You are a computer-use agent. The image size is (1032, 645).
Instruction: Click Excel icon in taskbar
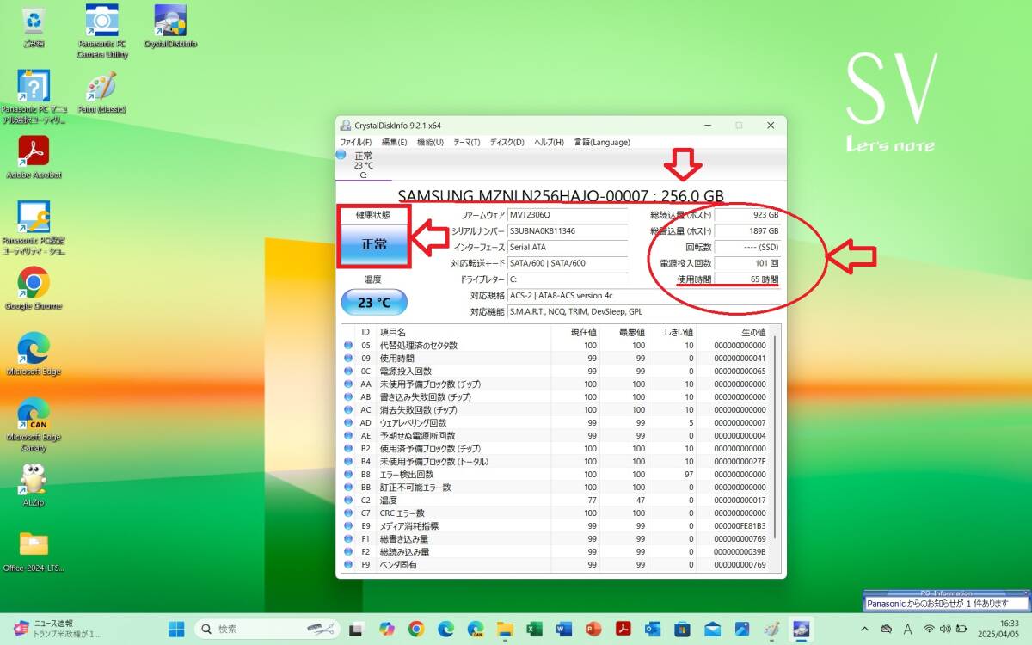[x=534, y=629]
